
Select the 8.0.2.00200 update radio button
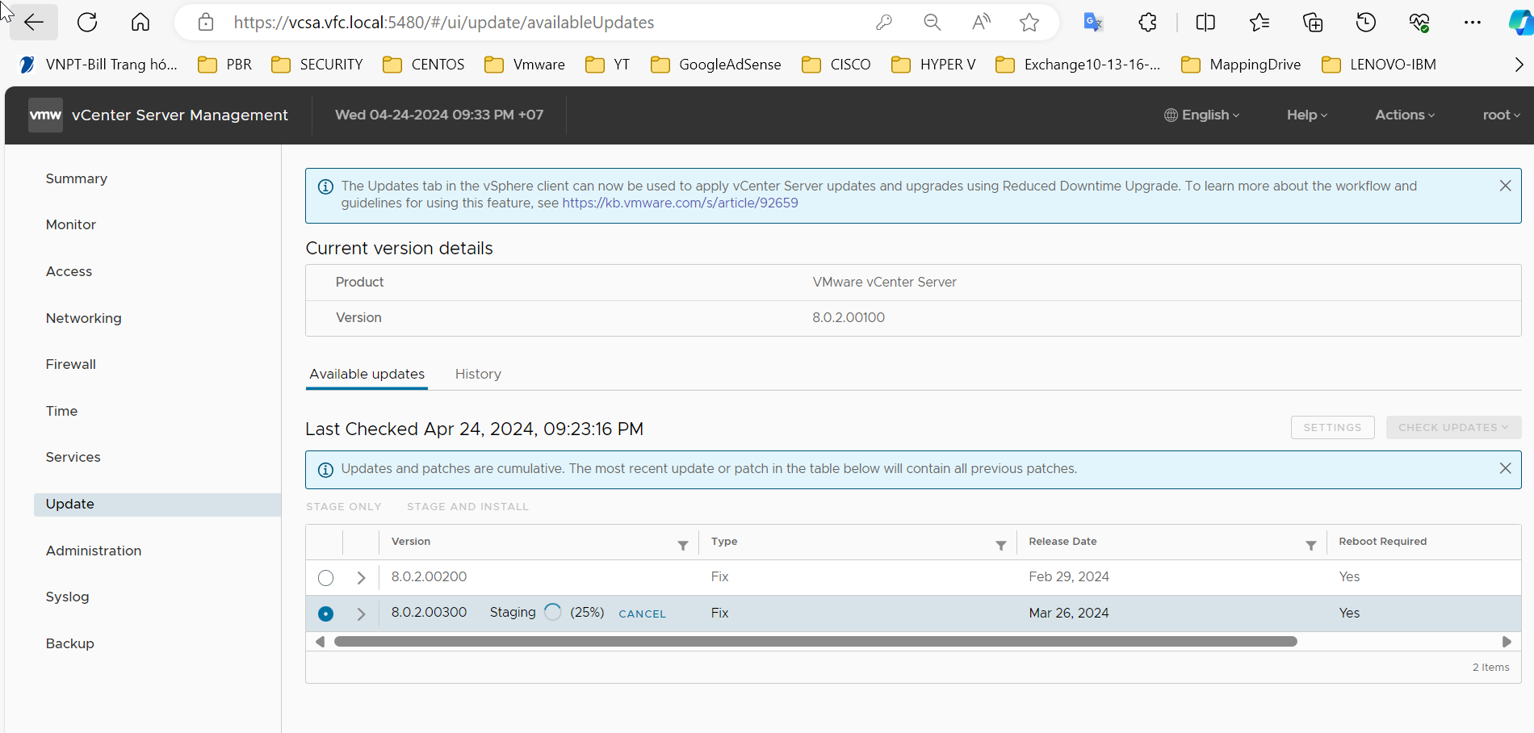pos(325,578)
